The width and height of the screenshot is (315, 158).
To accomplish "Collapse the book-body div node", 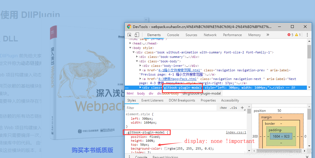I will point(137,61).
